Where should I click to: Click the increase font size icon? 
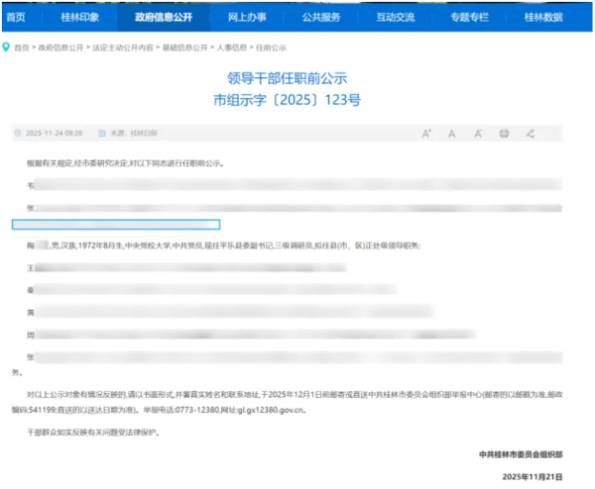pyautogui.click(x=426, y=133)
